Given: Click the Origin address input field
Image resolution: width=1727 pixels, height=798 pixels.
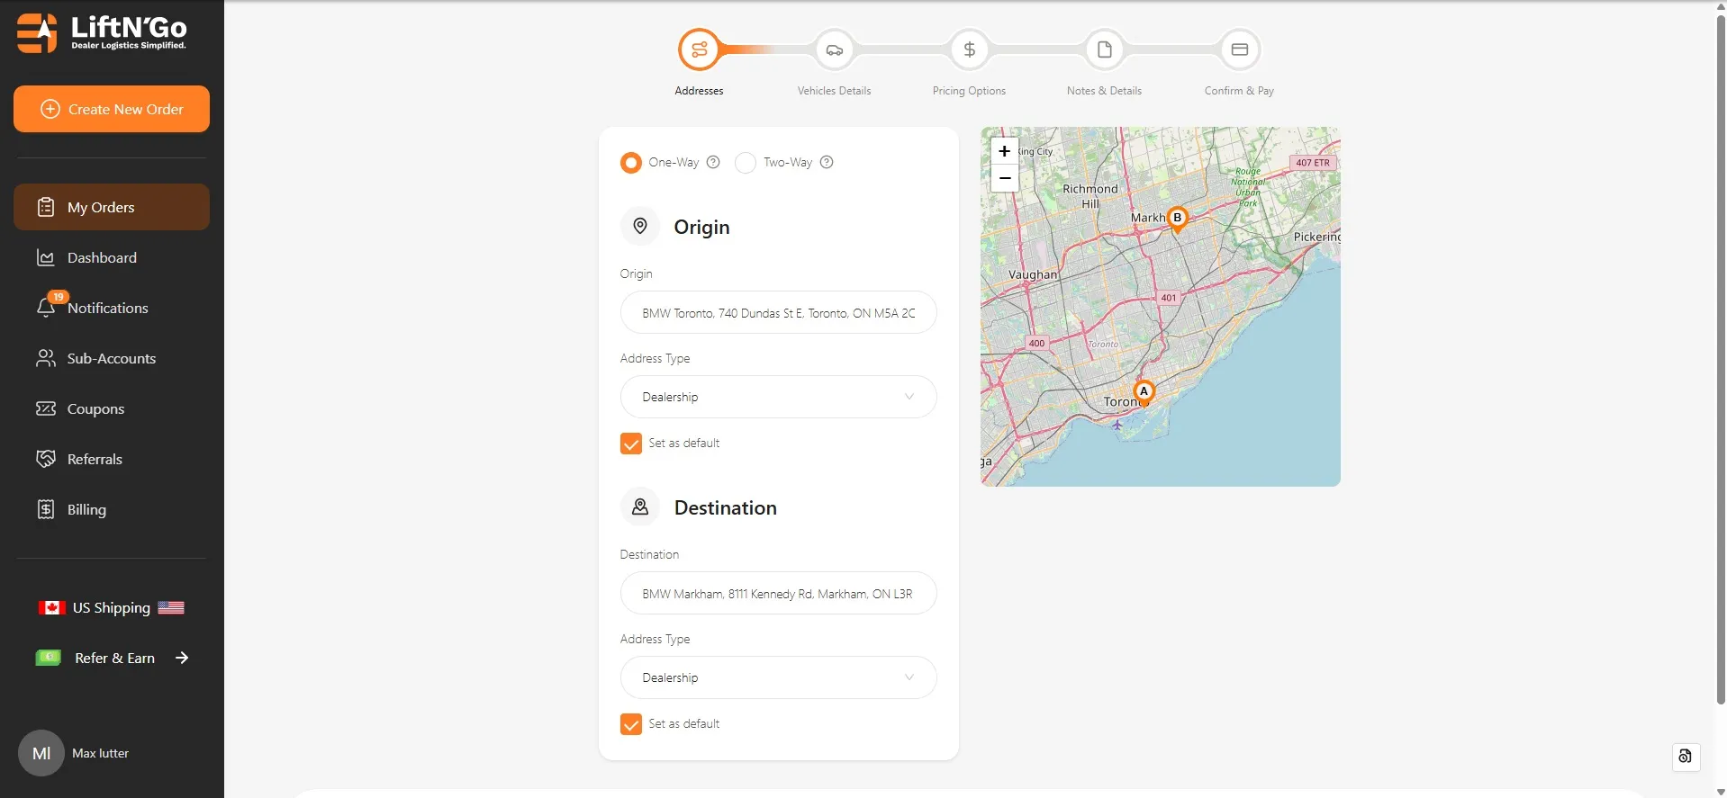Looking at the screenshot, I should tap(779, 312).
